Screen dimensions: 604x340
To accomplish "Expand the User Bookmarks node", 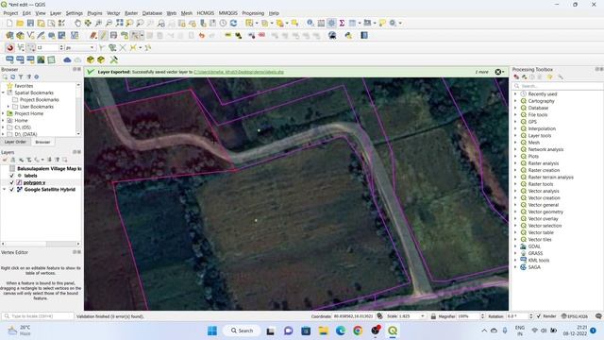I will pos(8,107).
